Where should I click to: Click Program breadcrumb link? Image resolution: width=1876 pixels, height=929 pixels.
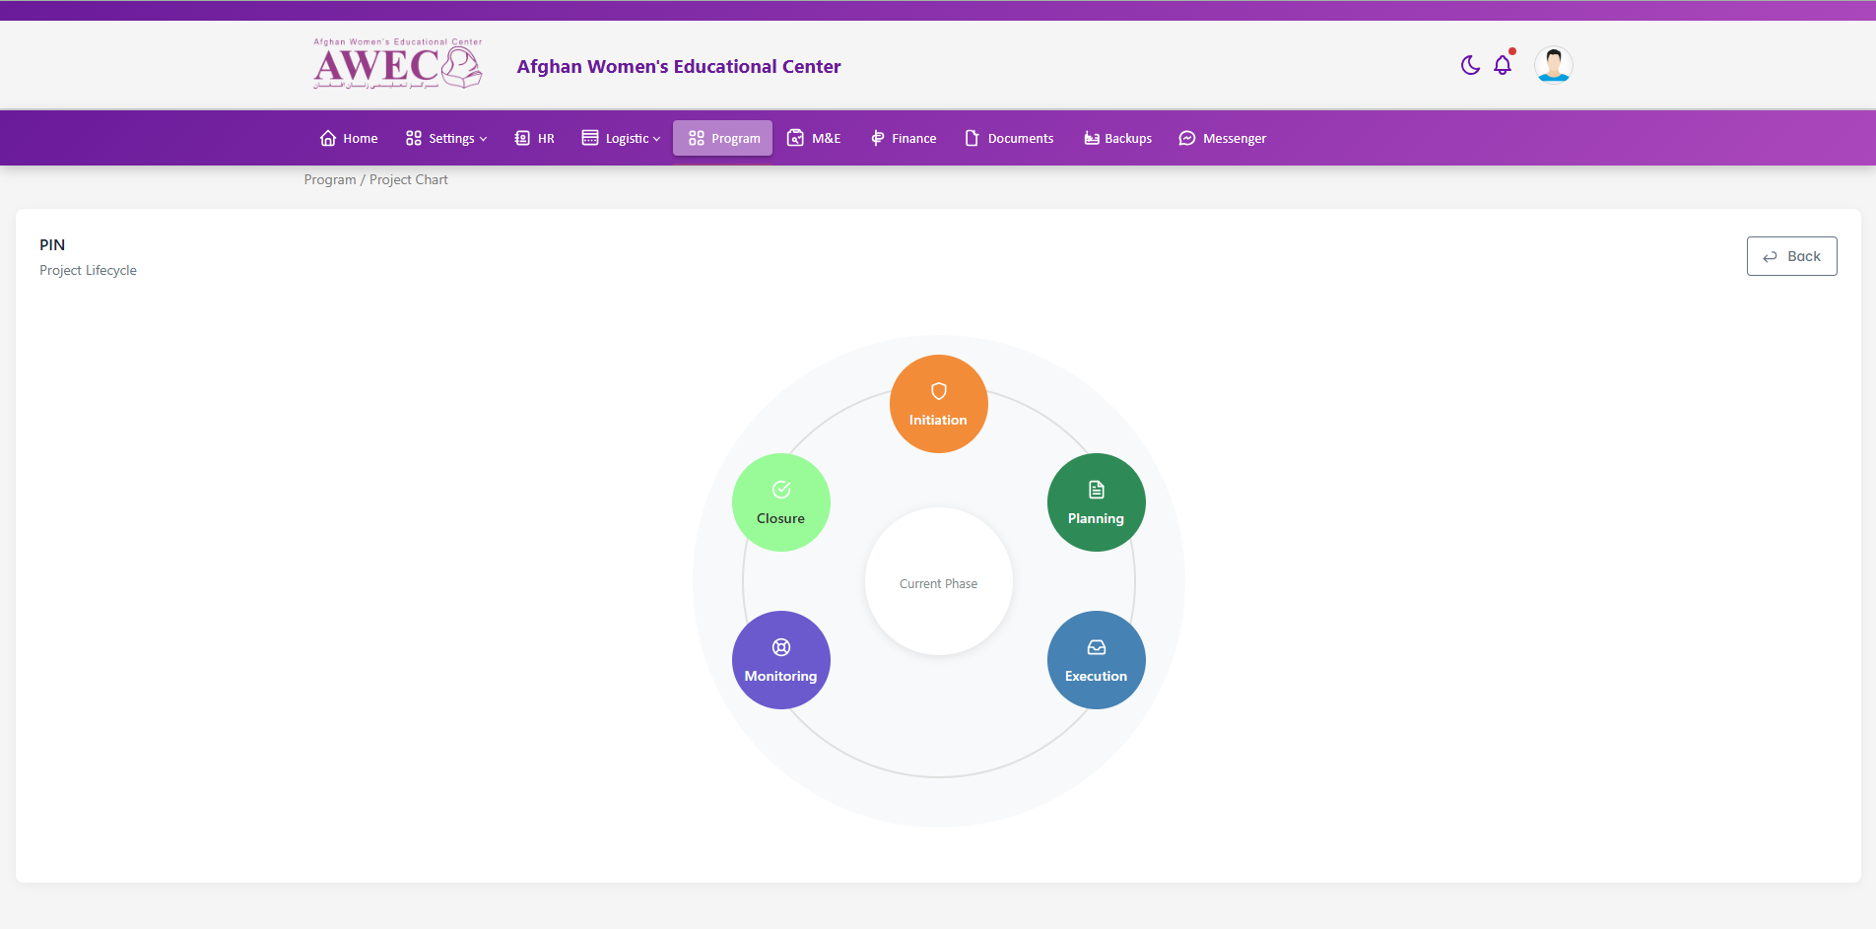pyautogui.click(x=329, y=180)
